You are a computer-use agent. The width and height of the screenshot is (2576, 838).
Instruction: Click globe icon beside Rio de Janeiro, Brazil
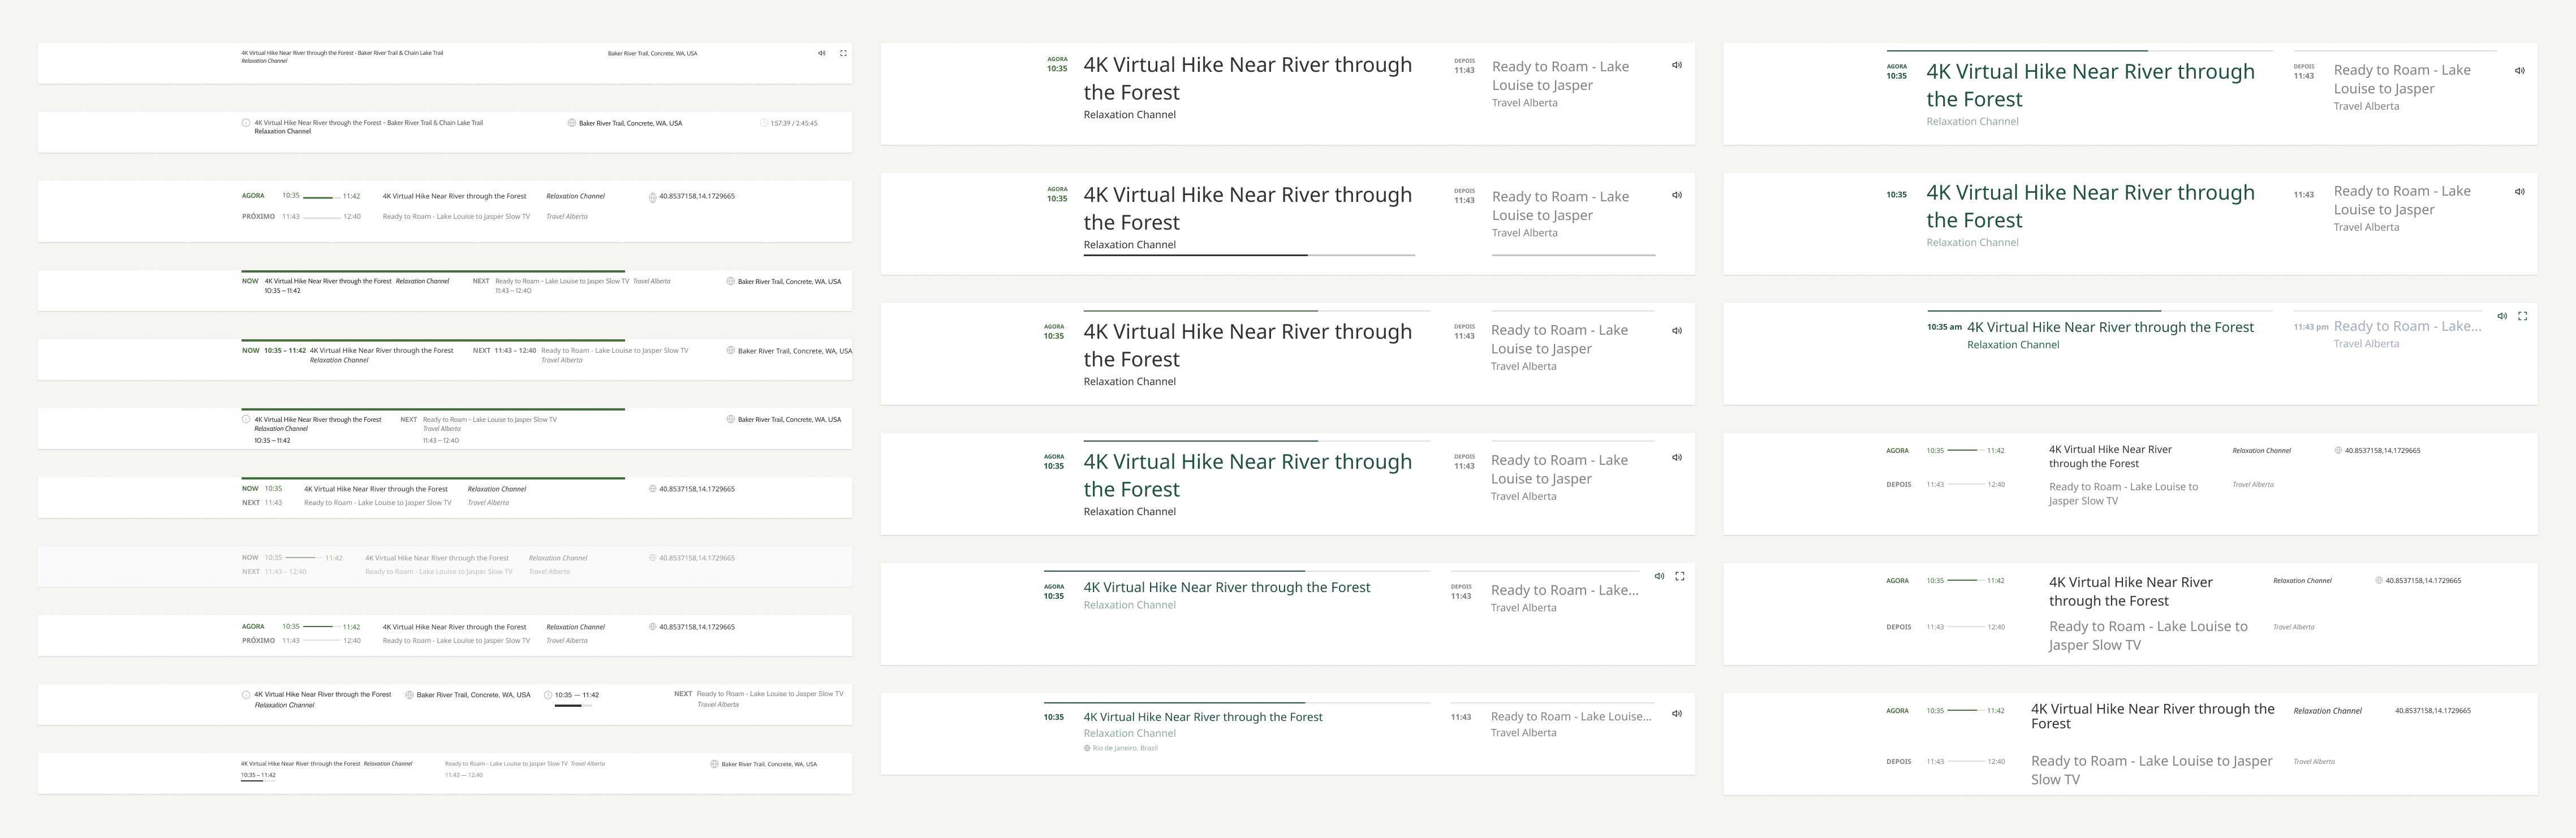click(1087, 748)
